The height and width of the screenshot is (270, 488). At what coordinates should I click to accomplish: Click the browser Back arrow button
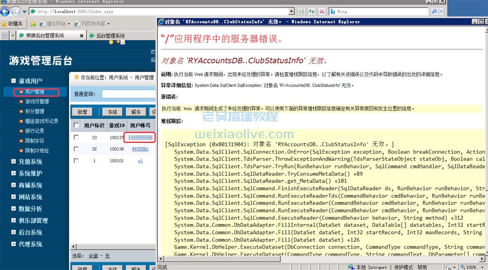click(5, 11)
